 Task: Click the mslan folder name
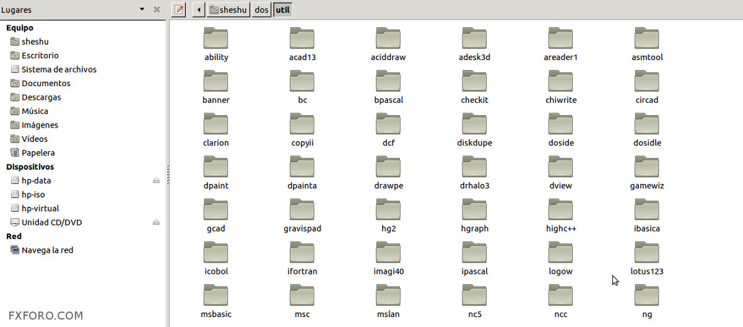(388, 314)
